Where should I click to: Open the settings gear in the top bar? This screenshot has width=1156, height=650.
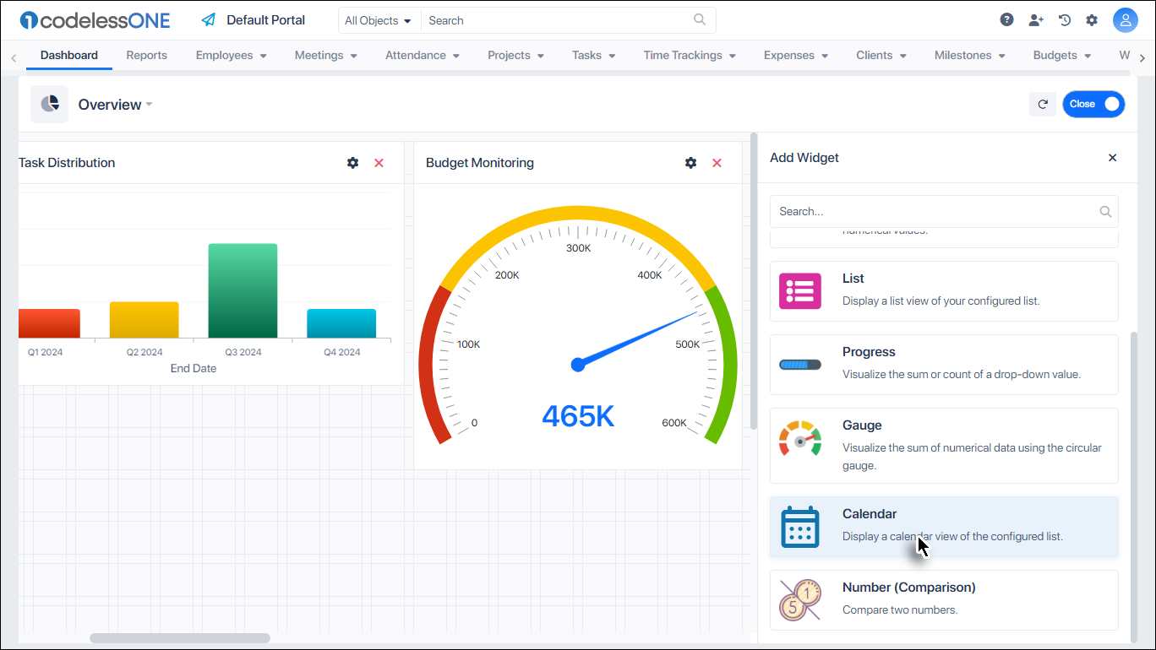pyautogui.click(x=1092, y=19)
